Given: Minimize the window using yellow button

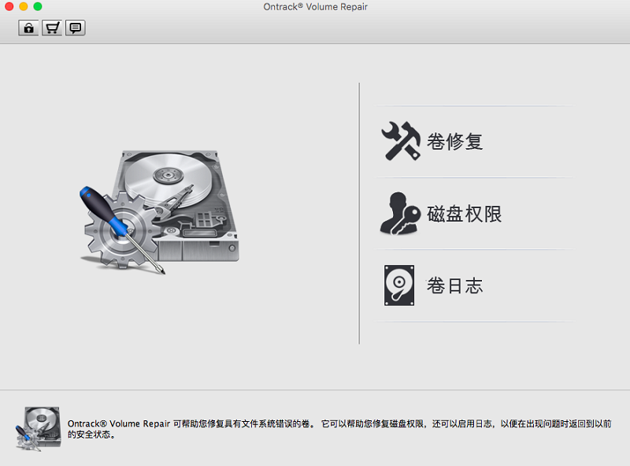Looking at the screenshot, I should click(x=24, y=7).
